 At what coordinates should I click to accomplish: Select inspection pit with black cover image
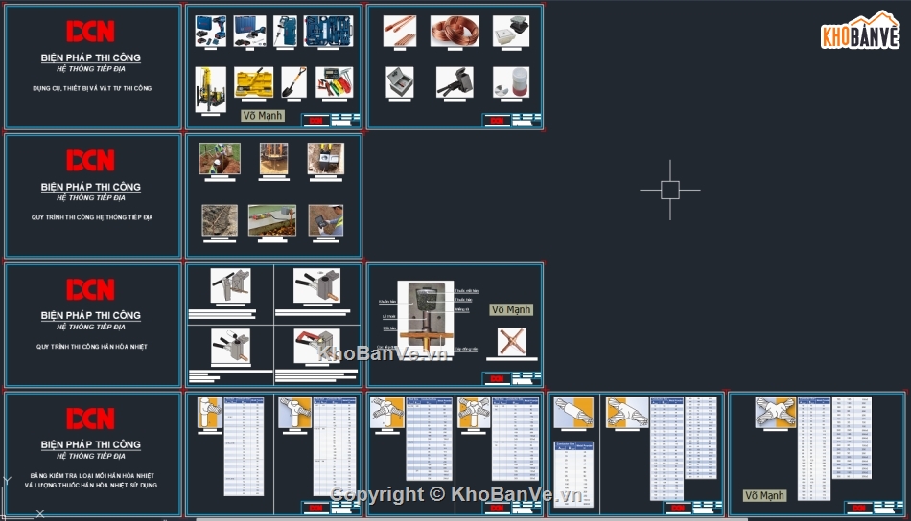[x=511, y=31]
